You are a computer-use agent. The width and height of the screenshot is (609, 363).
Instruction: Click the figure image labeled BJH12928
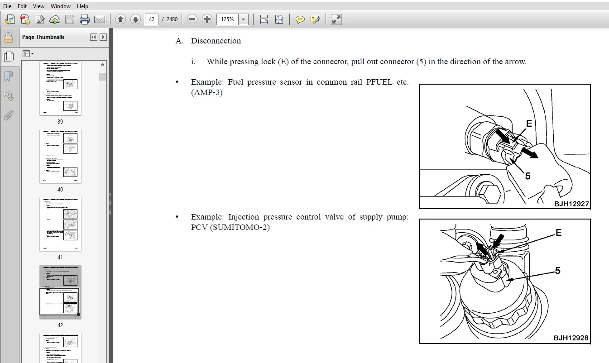[505, 281]
